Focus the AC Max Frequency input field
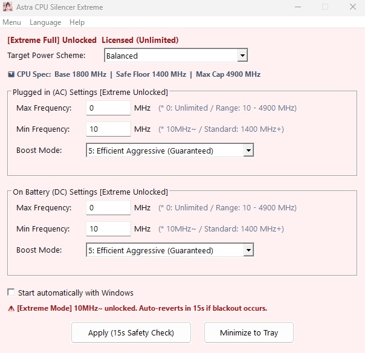The image size is (365, 353). 108,108
